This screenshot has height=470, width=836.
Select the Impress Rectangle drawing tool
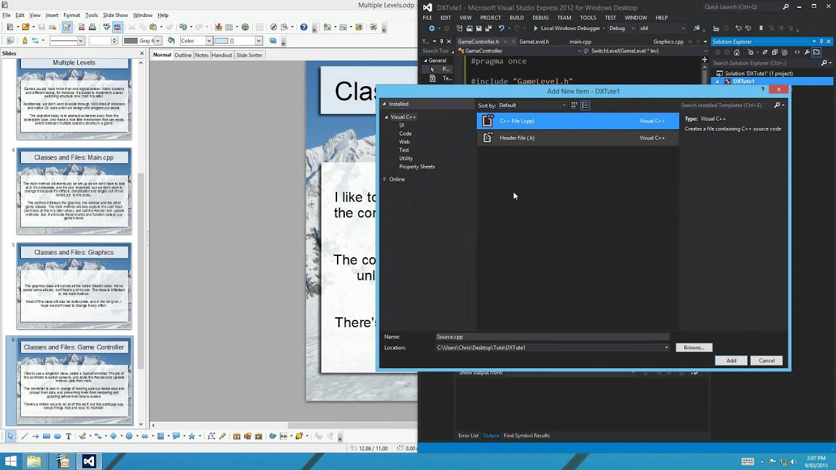[46, 436]
